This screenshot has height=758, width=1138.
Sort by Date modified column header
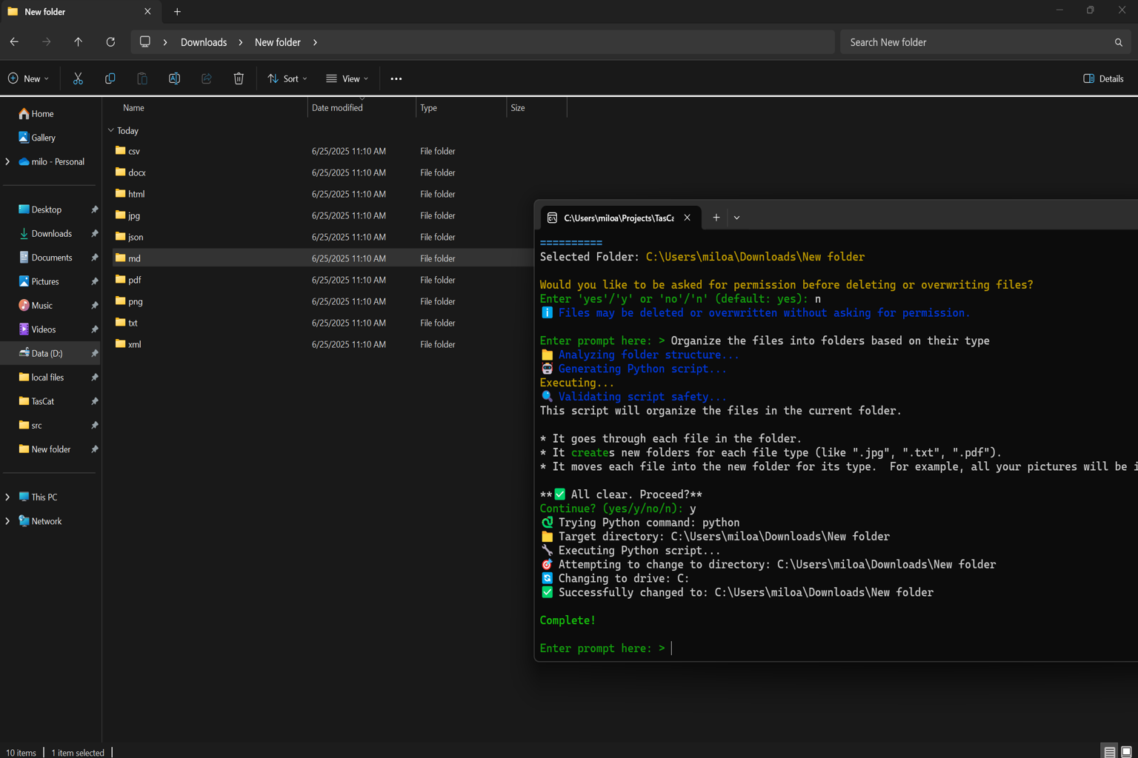tap(337, 108)
